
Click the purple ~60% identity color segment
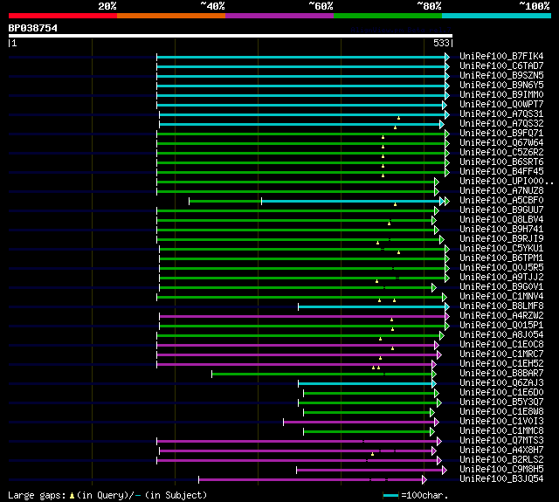[x=279, y=16]
